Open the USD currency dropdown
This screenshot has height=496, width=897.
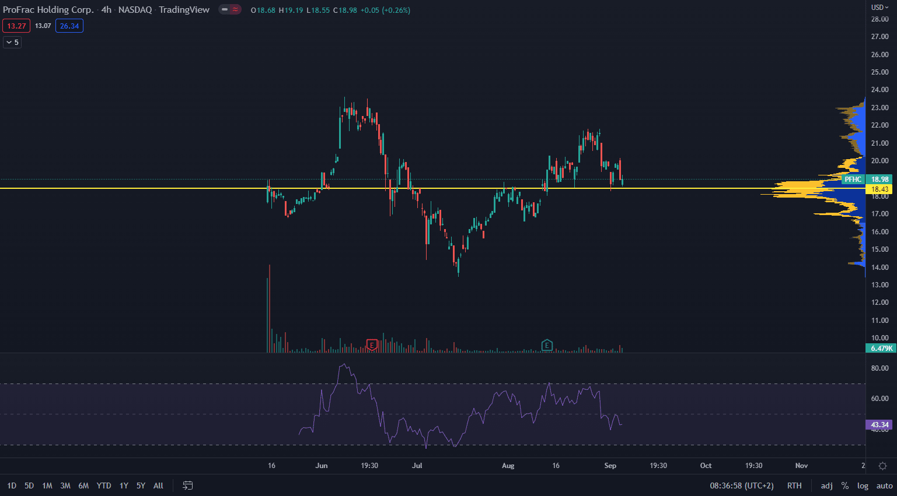(879, 8)
